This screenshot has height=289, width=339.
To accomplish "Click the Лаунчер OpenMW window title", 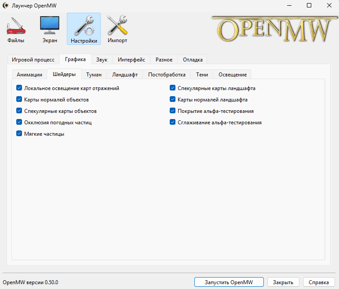I will [x=34, y=6].
